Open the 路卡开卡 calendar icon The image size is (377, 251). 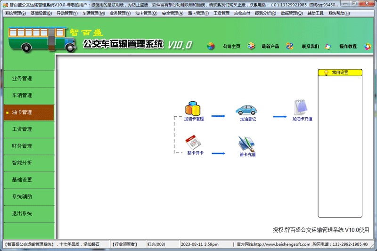[193, 142]
